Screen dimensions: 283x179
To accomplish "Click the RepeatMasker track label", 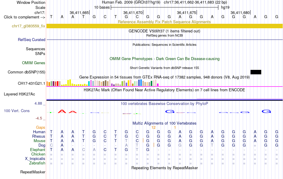I will [33, 172].
